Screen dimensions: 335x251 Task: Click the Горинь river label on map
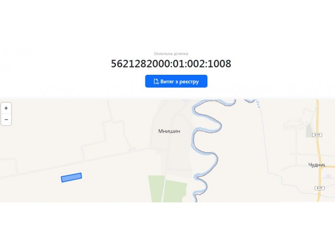tap(207, 130)
